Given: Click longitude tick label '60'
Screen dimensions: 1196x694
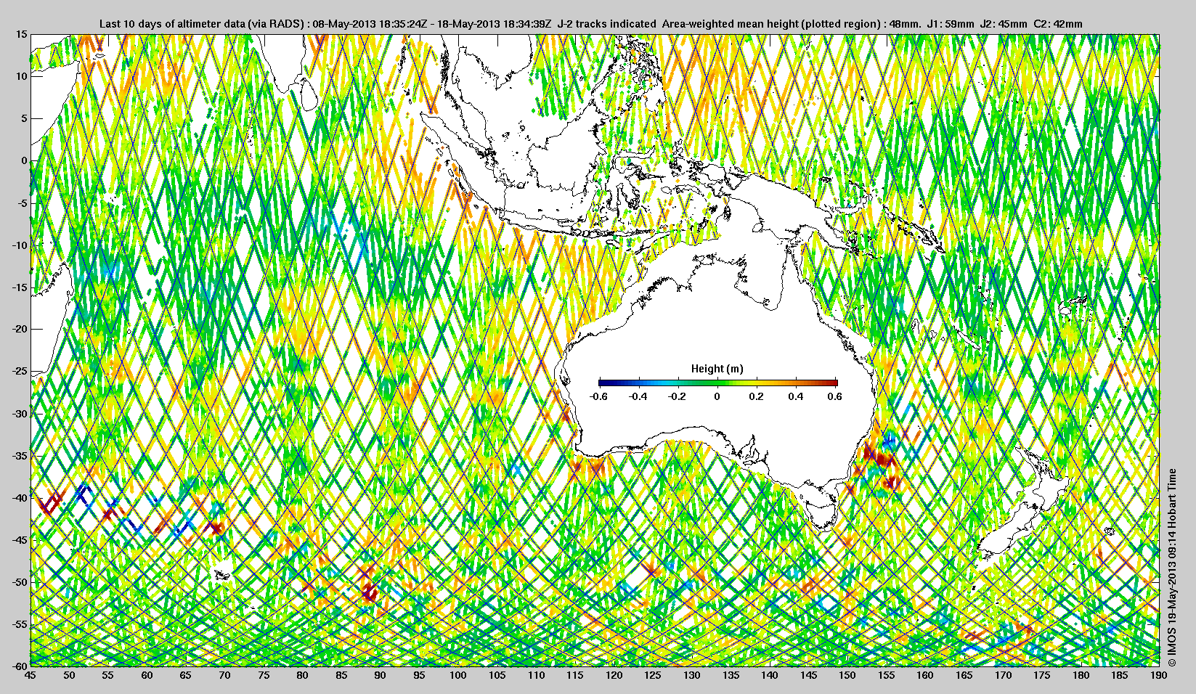Looking at the screenshot, I should click(147, 675).
